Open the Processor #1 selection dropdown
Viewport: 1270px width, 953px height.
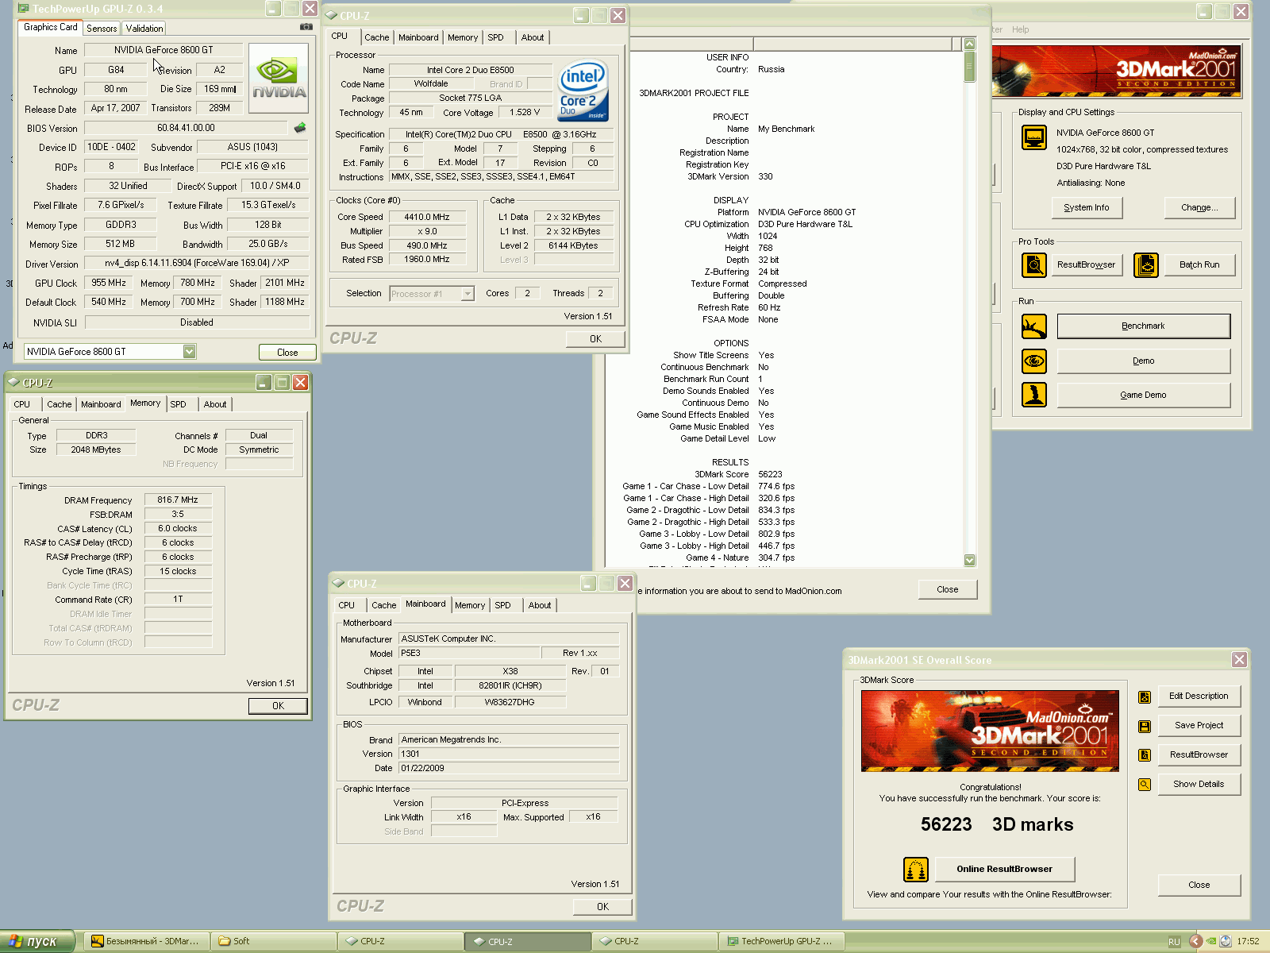pos(468,294)
